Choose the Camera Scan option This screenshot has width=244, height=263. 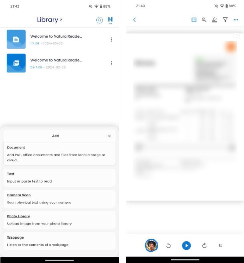tap(60, 199)
